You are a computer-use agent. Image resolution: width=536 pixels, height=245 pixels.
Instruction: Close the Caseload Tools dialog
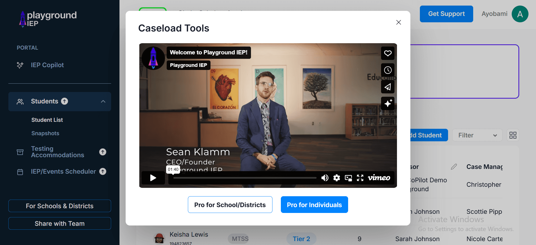(399, 22)
